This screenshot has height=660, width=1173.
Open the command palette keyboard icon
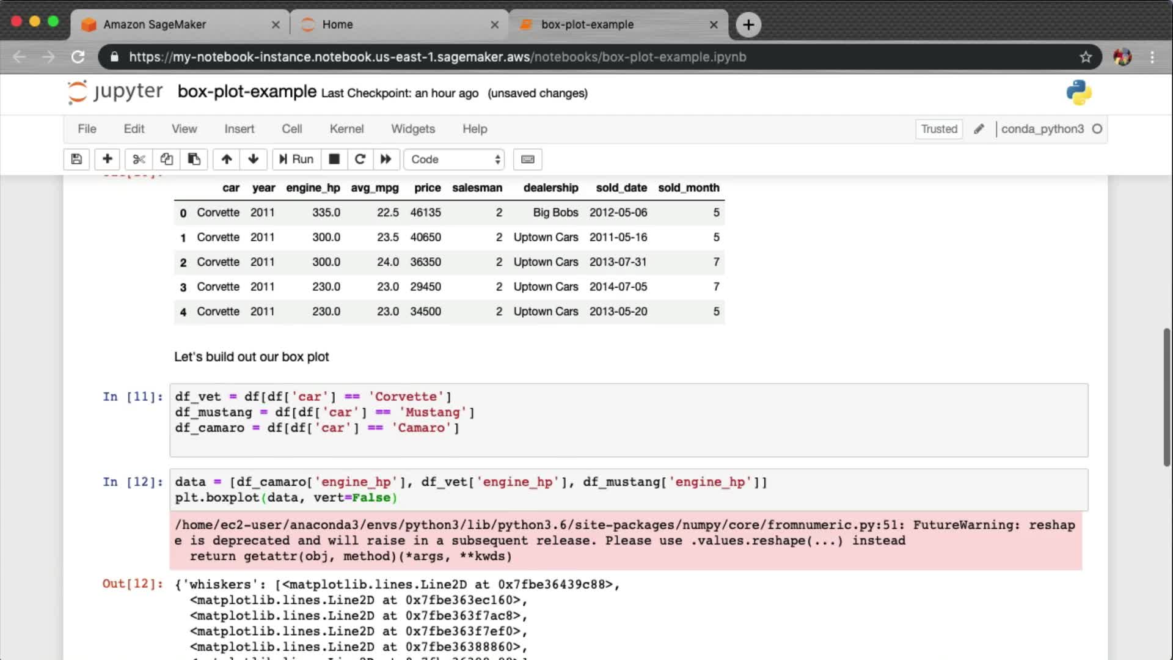click(x=528, y=159)
